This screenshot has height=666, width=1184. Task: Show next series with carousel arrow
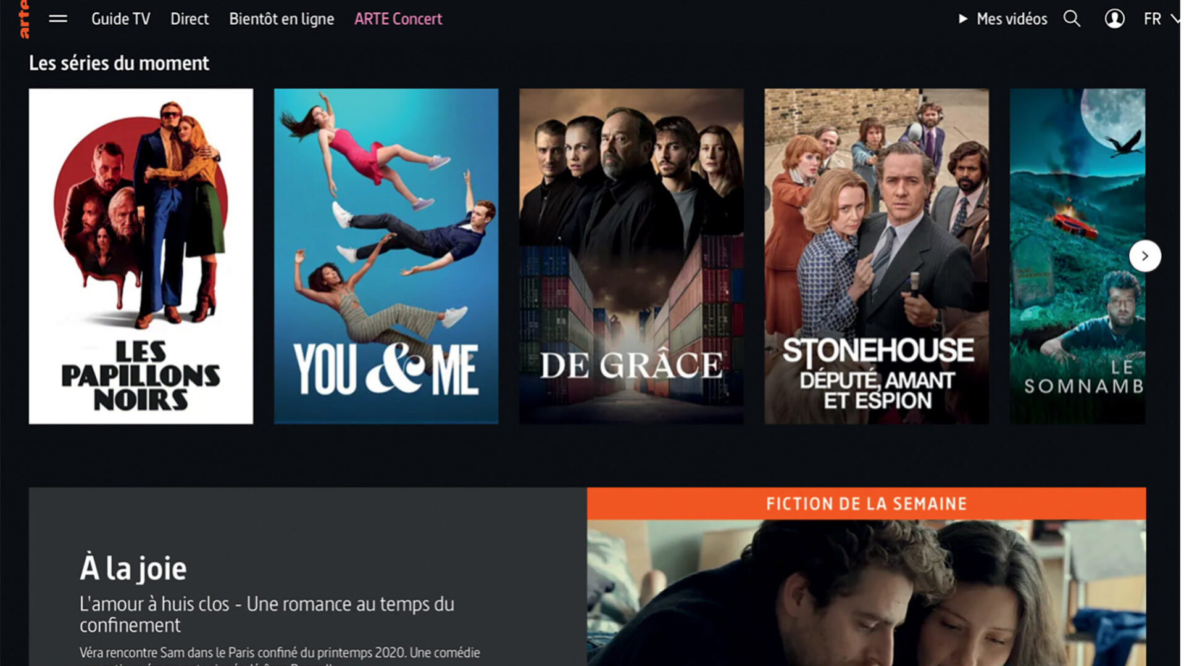(1144, 256)
